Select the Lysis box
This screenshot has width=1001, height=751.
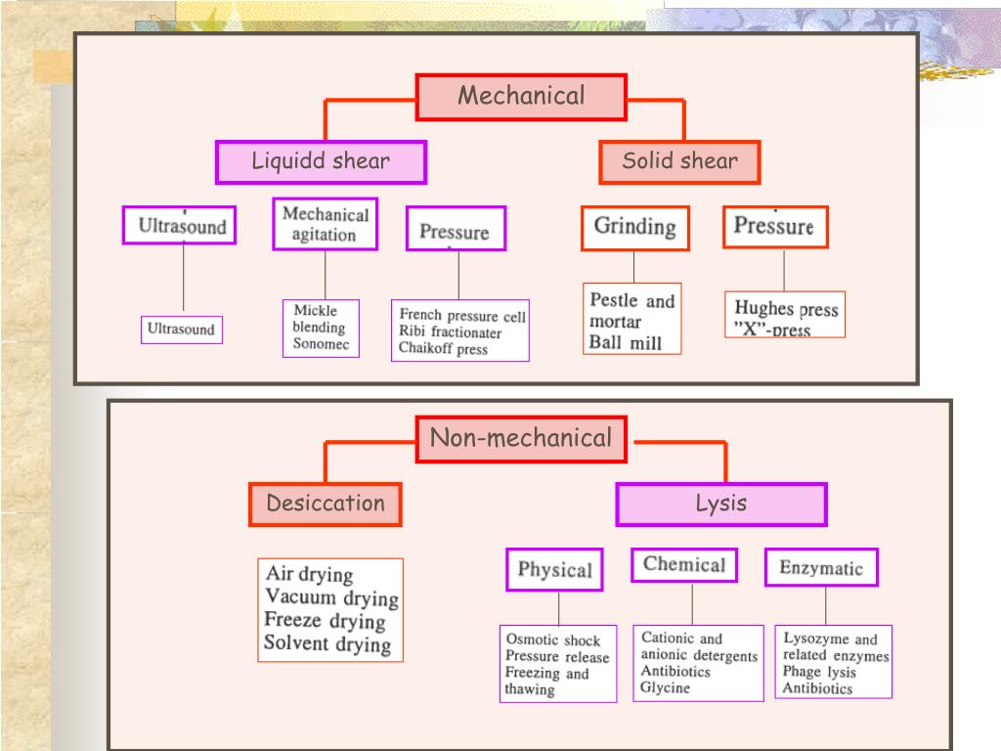(x=721, y=505)
